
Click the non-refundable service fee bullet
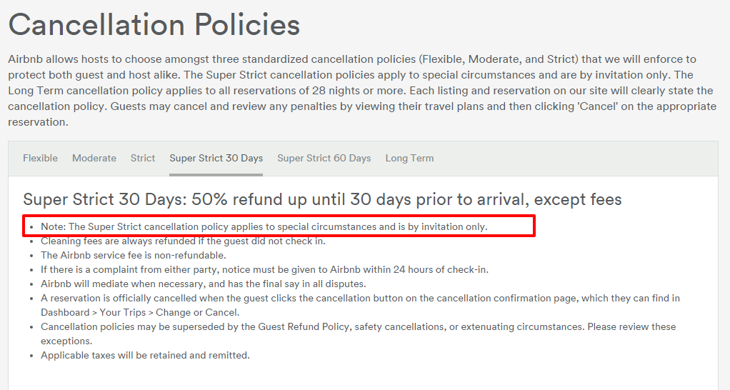(x=133, y=255)
